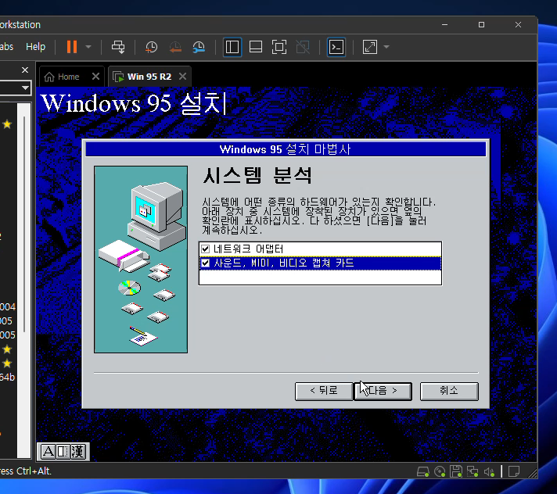Click the sound card status icon
The height and width of the screenshot is (494, 557).
tap(489, 471)
